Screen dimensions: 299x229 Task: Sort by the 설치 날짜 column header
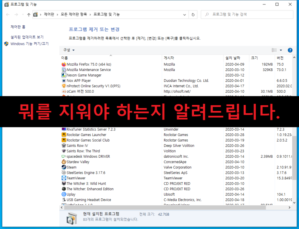(x=236, y=58)
